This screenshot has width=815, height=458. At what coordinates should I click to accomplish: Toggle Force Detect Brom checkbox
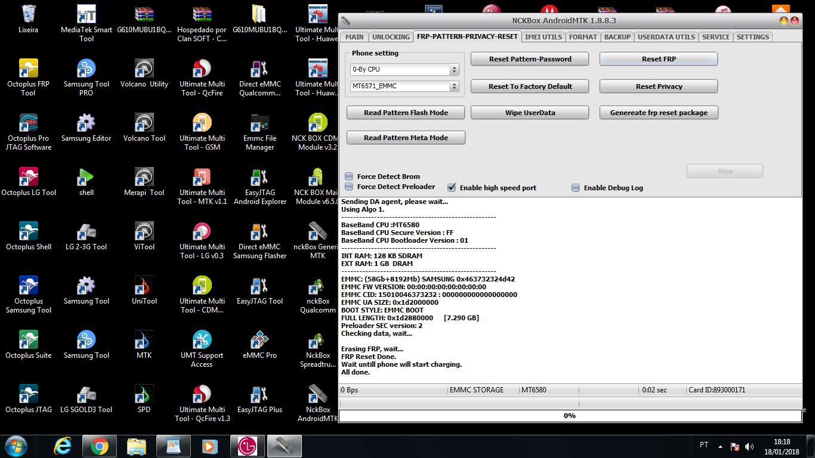(349, 177)
